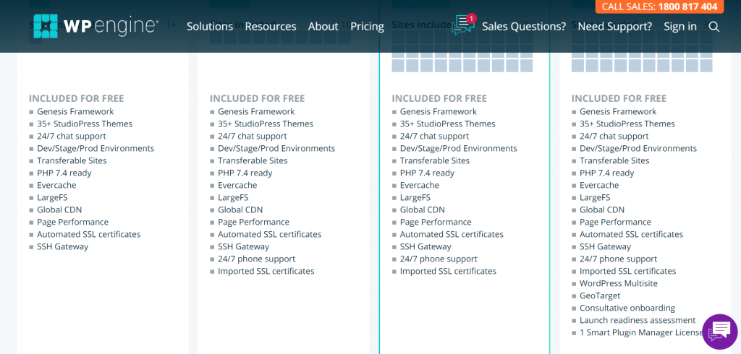This screenshot has height=354, width=741.
Task: Select 35+ StudioPress Themes in second plan column
Action: (266, 124)
